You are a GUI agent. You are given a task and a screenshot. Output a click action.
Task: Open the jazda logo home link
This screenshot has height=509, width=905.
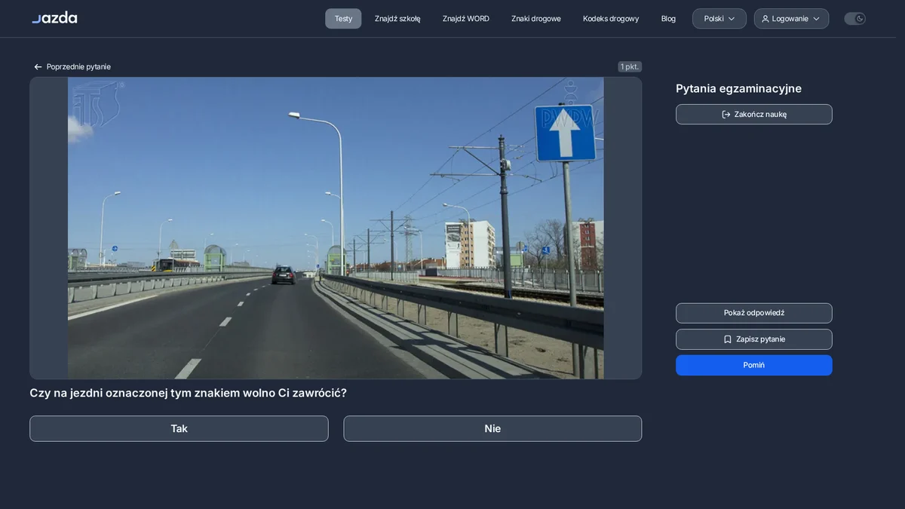click(x=54, y=17)
